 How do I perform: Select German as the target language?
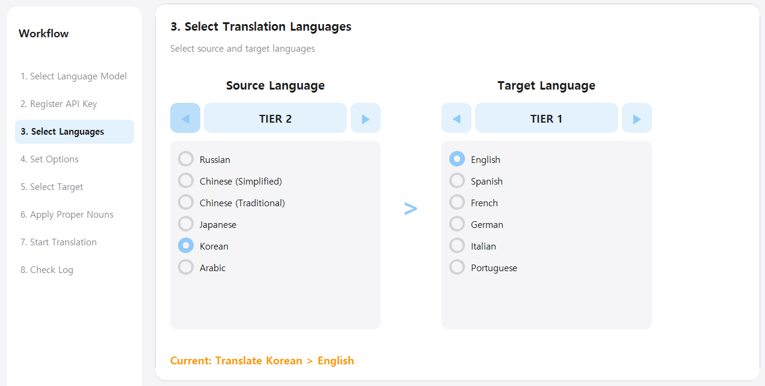point(457,224)
